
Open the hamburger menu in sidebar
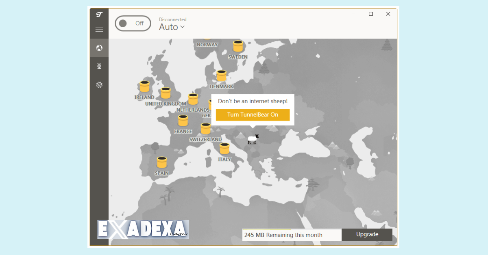(99, 29)
